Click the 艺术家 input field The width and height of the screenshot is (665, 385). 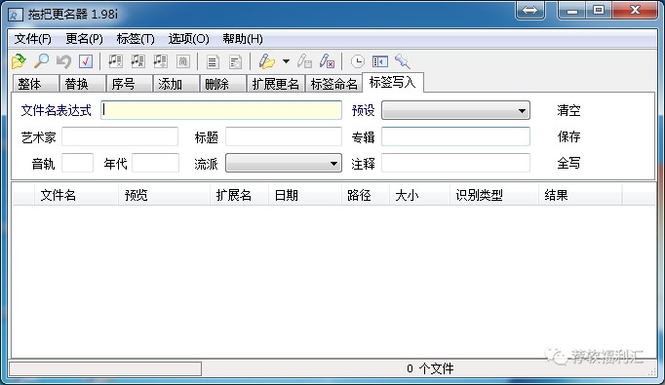[x=120, y=136]
